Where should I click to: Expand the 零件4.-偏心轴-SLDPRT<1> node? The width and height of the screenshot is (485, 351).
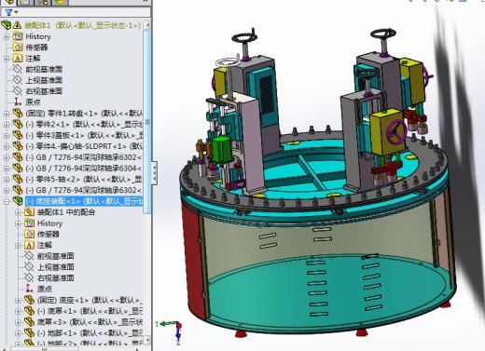7,146
